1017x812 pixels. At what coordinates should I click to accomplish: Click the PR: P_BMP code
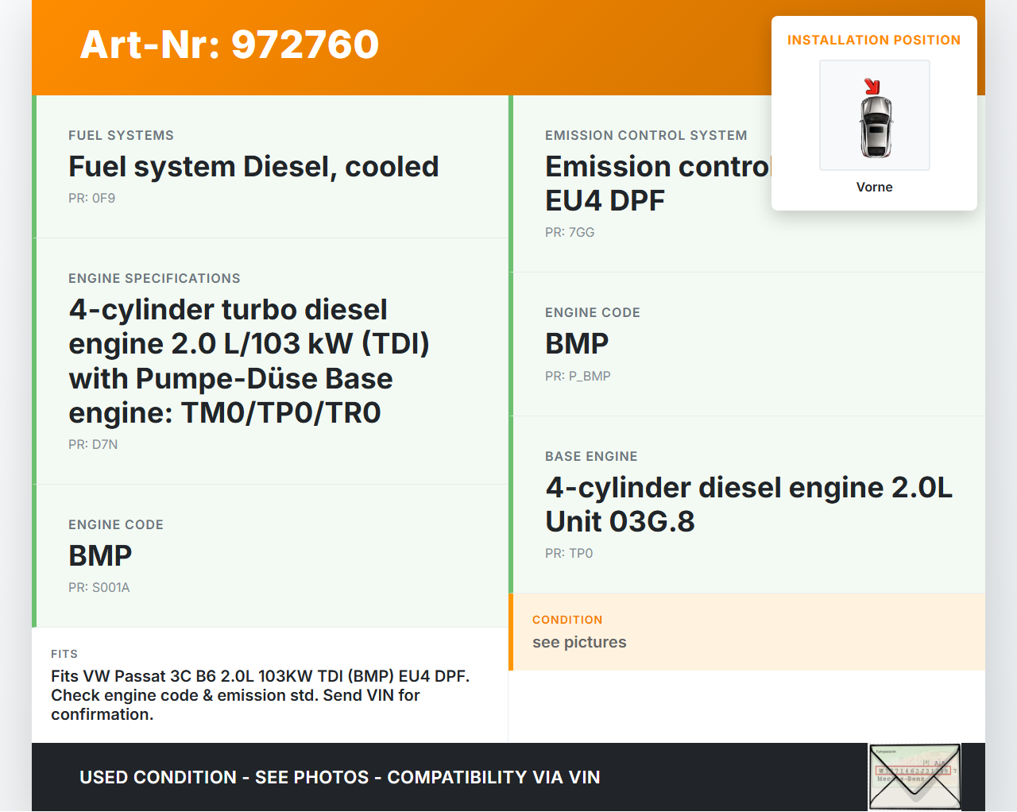point(578,377)
